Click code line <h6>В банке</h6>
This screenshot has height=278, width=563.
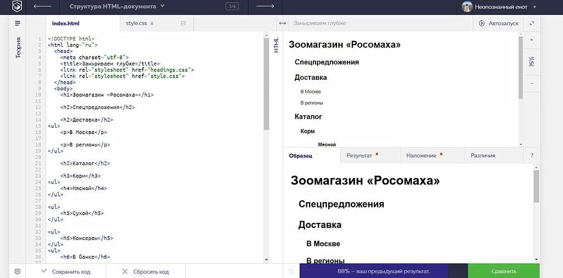coord(85,257)
